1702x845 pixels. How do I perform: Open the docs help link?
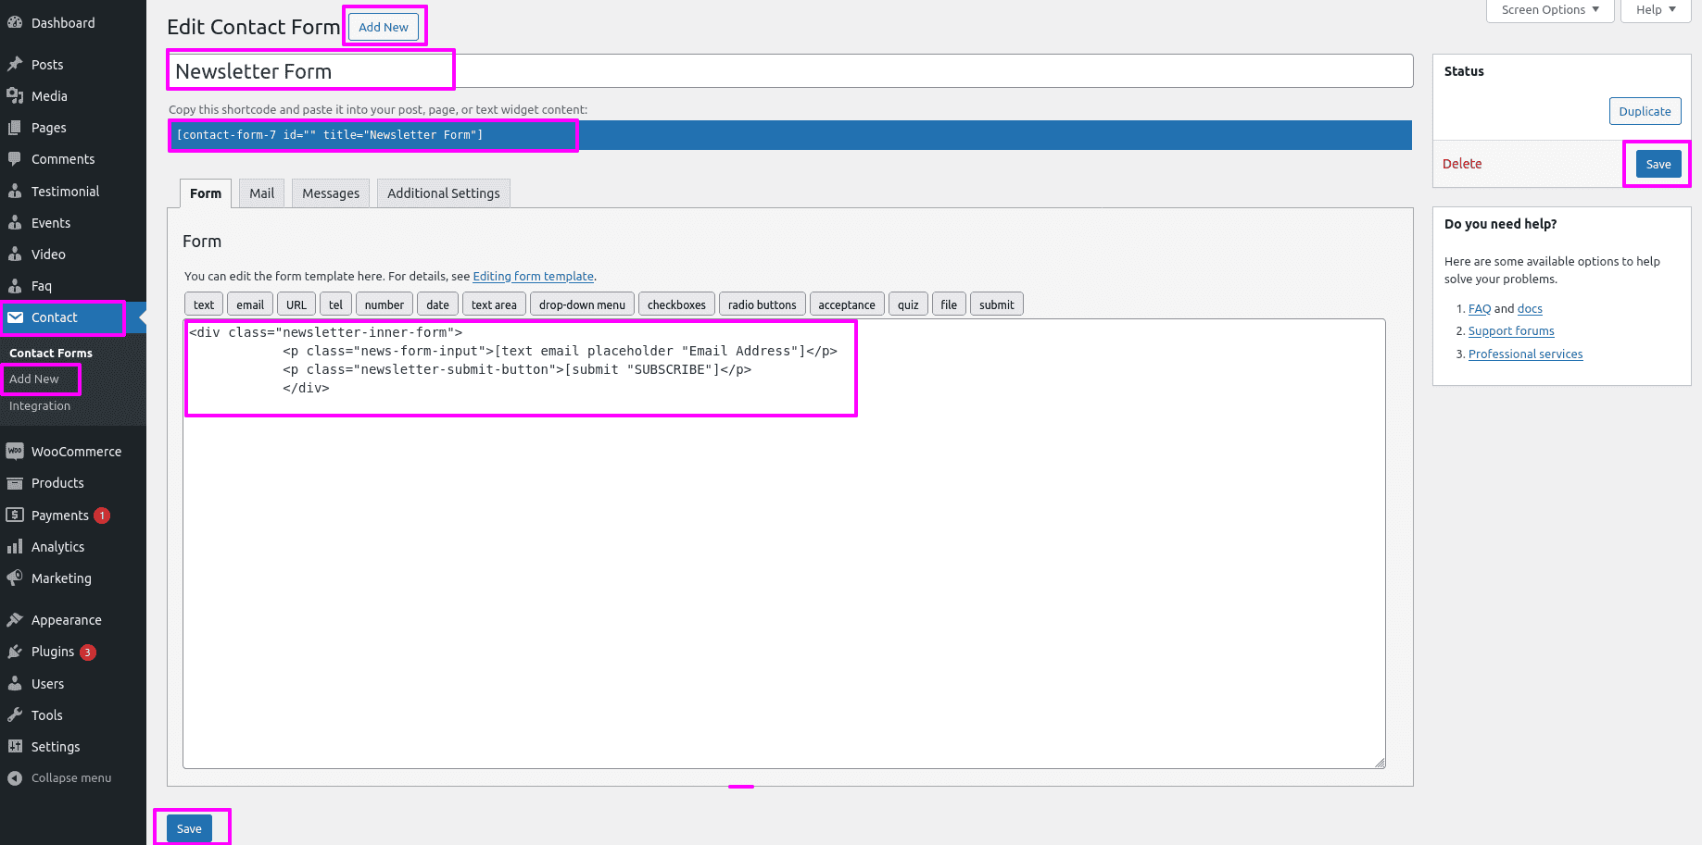tap(1530, 308)
